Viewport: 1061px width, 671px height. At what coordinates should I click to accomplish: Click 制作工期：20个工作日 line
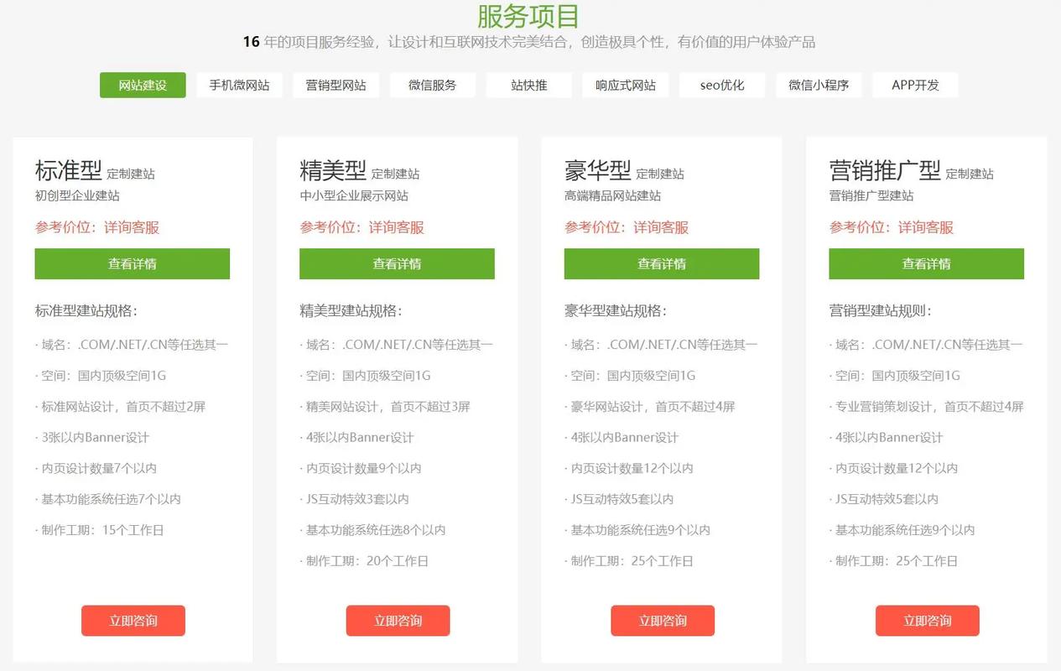pos(364,562)
